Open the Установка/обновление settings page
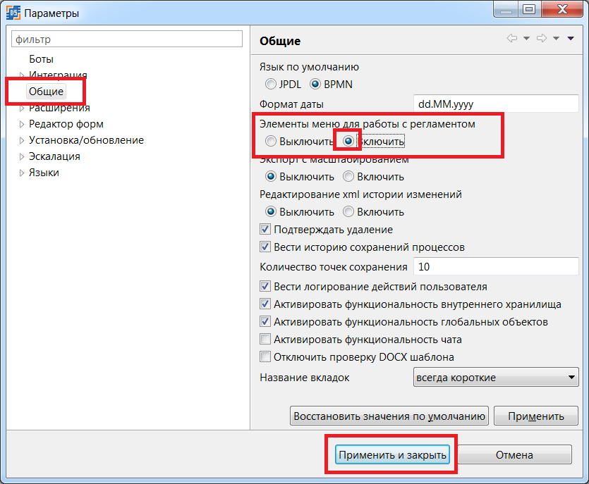This screenshot has height=484, width=589. [x=86, y=140]
